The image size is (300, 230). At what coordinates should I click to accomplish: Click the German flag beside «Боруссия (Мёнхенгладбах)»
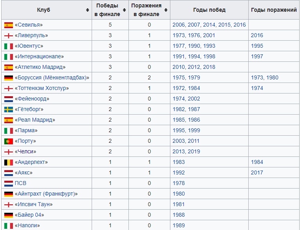pos(9,78)
